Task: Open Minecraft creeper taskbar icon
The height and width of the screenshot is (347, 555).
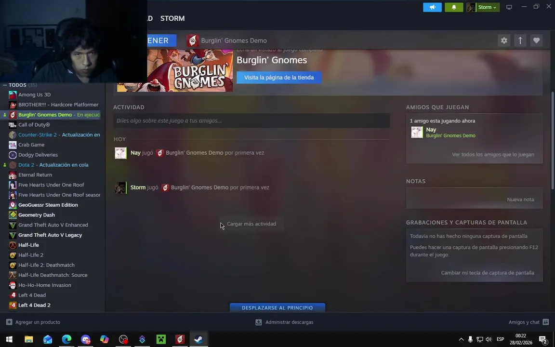Action: pyautogui.click(x=161, y=340)
